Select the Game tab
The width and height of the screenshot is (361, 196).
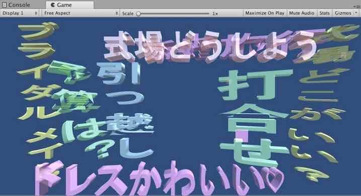(x=70, y=5)
